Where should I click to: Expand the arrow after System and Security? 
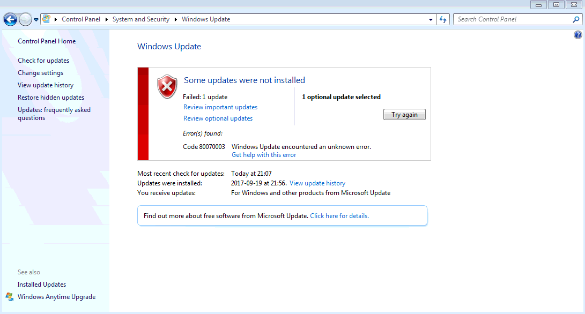pos(176,19)
